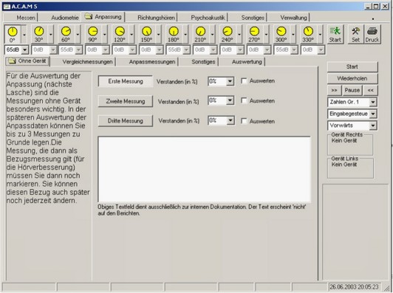The width and height of the screenshot is (393, 293).
Task: Open the Auswertung sub-tab
Action: 247,62
